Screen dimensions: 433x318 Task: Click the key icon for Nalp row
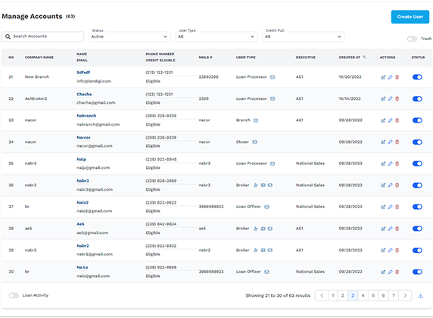pos(390,164)
